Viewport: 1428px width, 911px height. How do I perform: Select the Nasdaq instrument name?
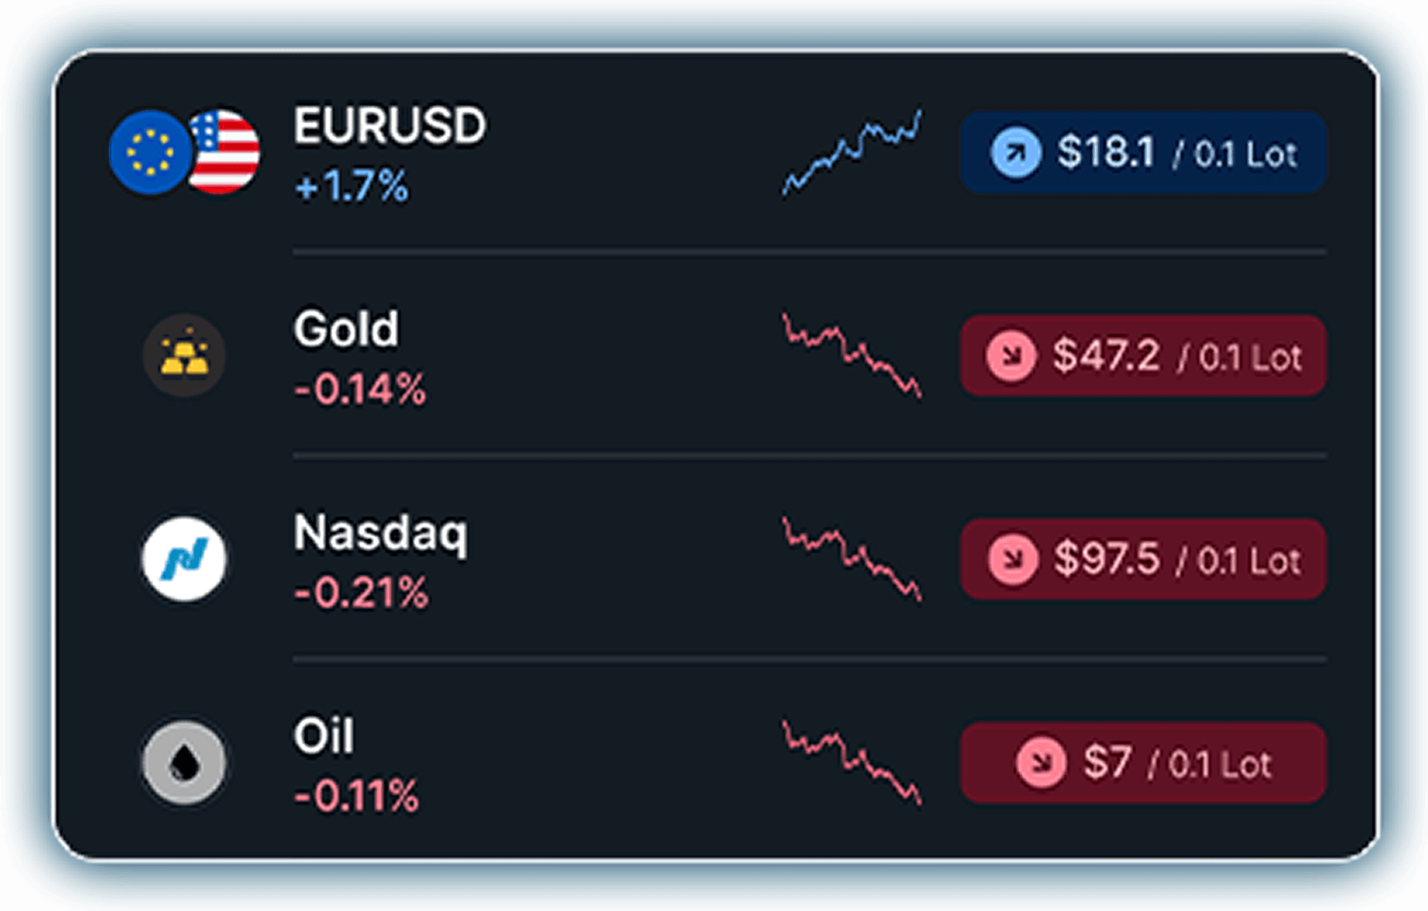[380, 533]
